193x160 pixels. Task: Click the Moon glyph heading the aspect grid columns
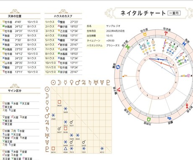click(60, 83)
